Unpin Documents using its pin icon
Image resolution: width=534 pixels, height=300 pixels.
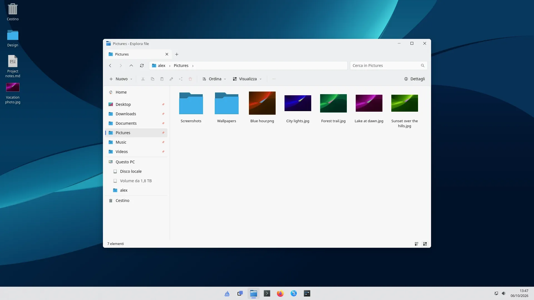pyautogui.click(x=163, y=123)
